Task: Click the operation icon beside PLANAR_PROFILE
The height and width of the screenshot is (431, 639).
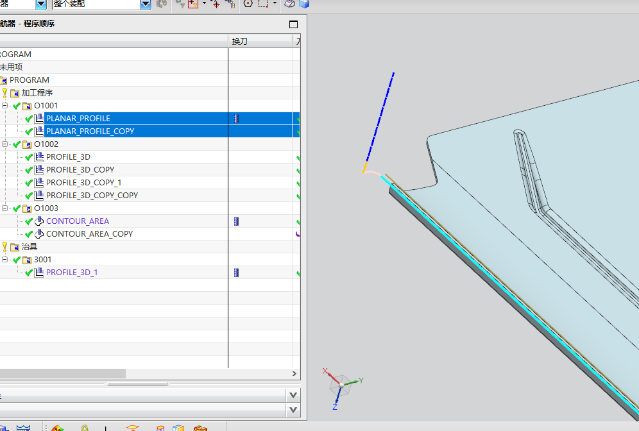Action: [x=39, y=119]
